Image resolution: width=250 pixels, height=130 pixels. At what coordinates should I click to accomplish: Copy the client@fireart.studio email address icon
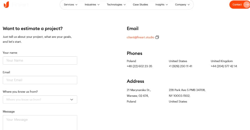point(157,37)
